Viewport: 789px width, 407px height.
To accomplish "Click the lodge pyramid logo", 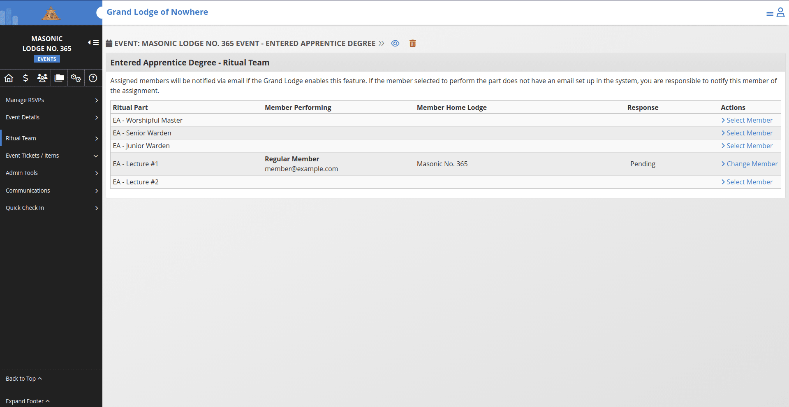I will (x=51, y=13).
